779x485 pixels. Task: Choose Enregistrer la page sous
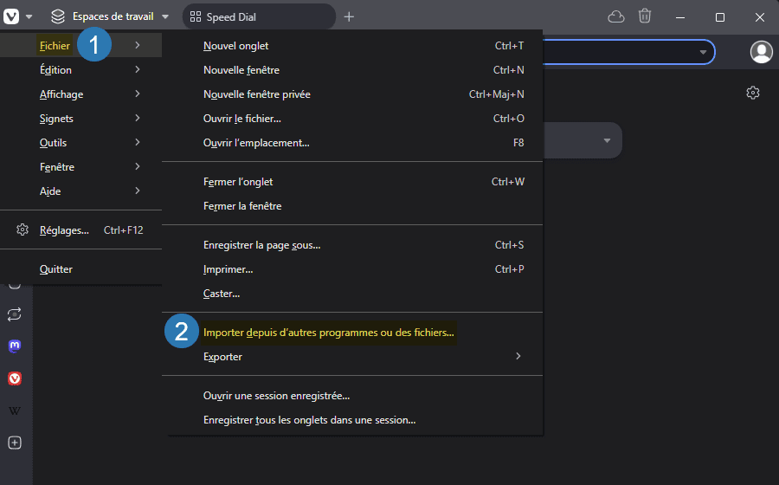pyautogui.click(x=352, y=245)
